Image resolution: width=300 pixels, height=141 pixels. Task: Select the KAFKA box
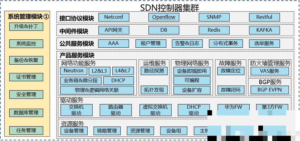[265, 30]
